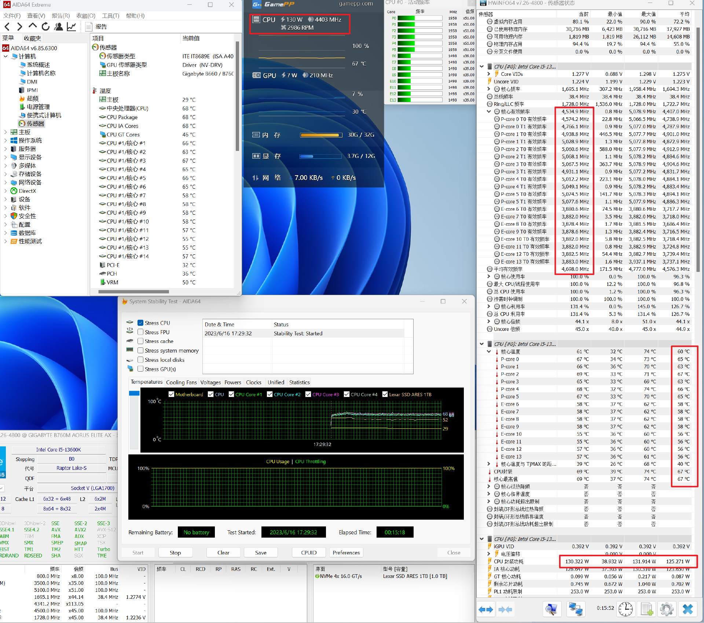This screenshot has height=623, width=704.
Task: Collapse the 核心有效频率 group in HWiNFO
Action: tap(489, 111)
